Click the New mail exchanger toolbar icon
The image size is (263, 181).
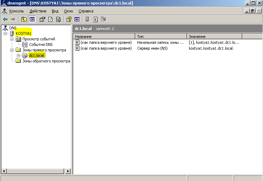[x=103, y=19]
